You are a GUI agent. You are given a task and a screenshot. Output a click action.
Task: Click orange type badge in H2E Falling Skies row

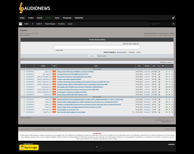[x=54, y=112]
